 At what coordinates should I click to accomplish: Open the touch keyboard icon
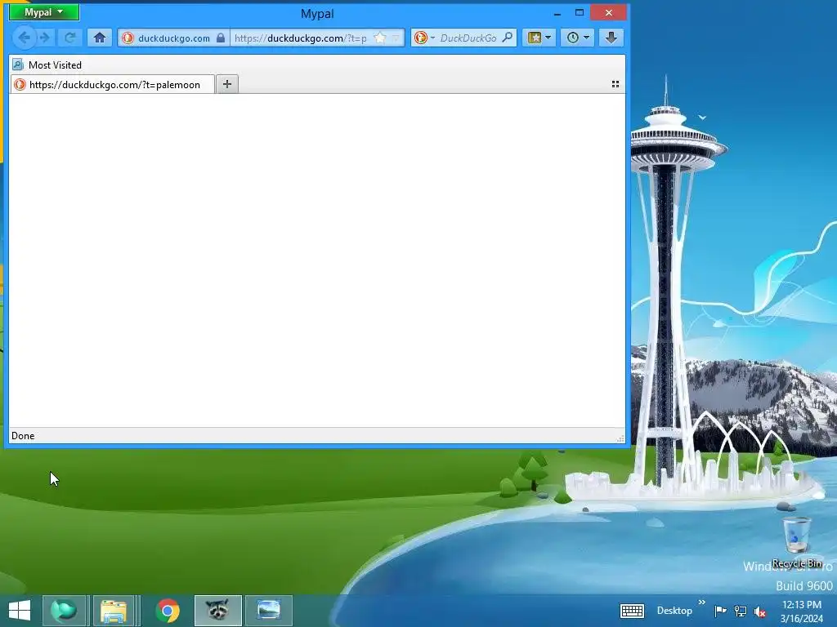632,611
